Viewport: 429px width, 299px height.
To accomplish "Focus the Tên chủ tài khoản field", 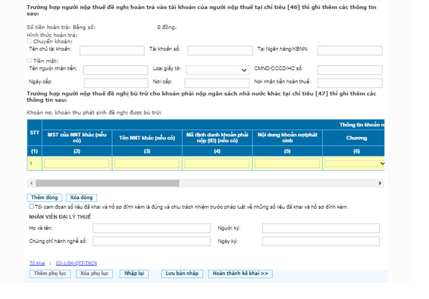I will [x=112, y=51].
